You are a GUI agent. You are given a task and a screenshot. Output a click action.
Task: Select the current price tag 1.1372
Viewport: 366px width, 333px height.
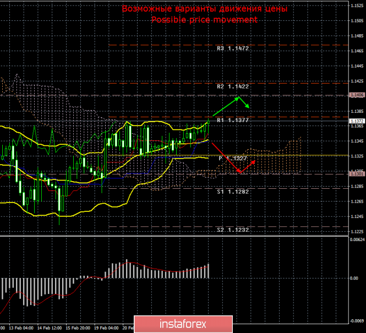(x=357, y=121)
